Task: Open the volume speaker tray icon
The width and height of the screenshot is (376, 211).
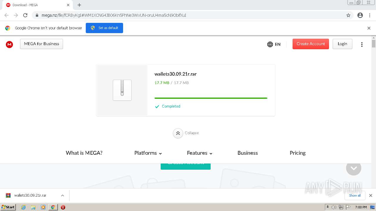Action: tap(334, 207)
